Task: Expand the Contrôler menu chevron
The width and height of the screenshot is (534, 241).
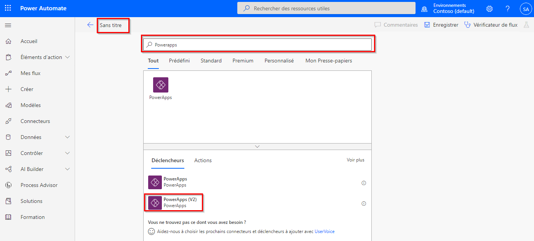Action: coord(68,153)
